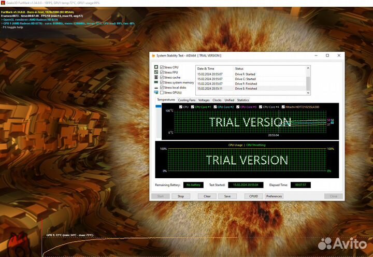Toggle the Stress system memory checkbox
Screen dimensions: 373x257
162,82
